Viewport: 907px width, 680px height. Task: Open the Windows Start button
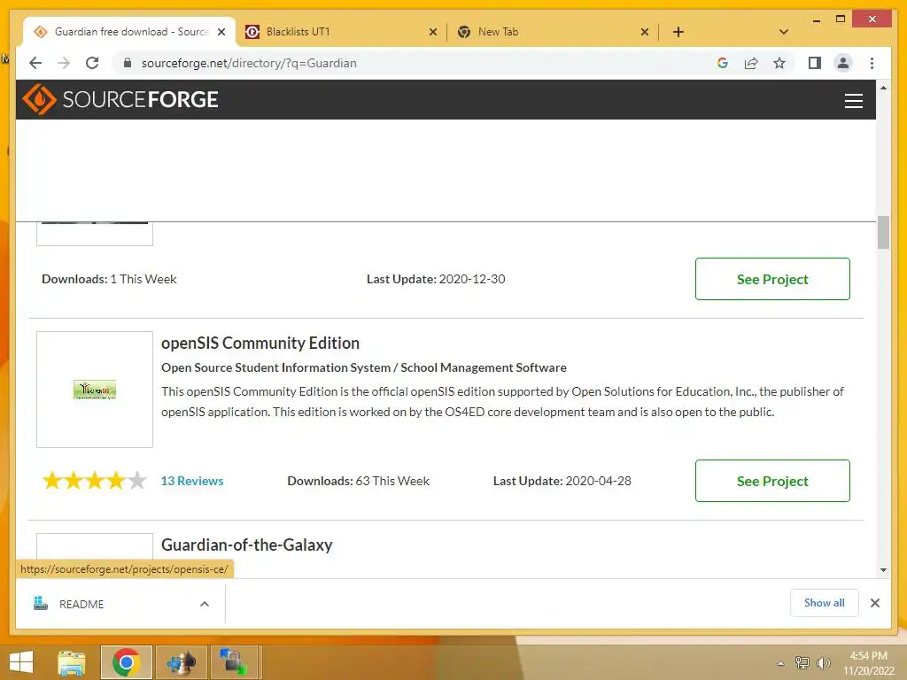[x=21, y=662]
